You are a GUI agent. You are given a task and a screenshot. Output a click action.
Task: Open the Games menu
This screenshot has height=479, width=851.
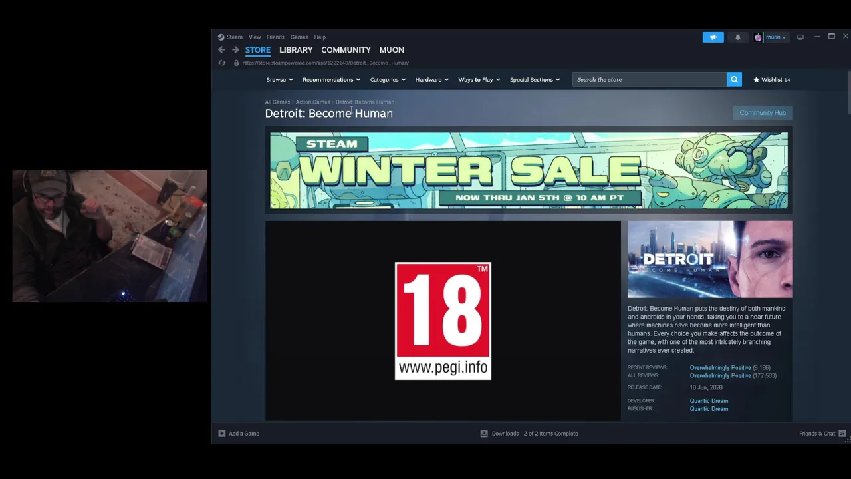pos(299,37)
